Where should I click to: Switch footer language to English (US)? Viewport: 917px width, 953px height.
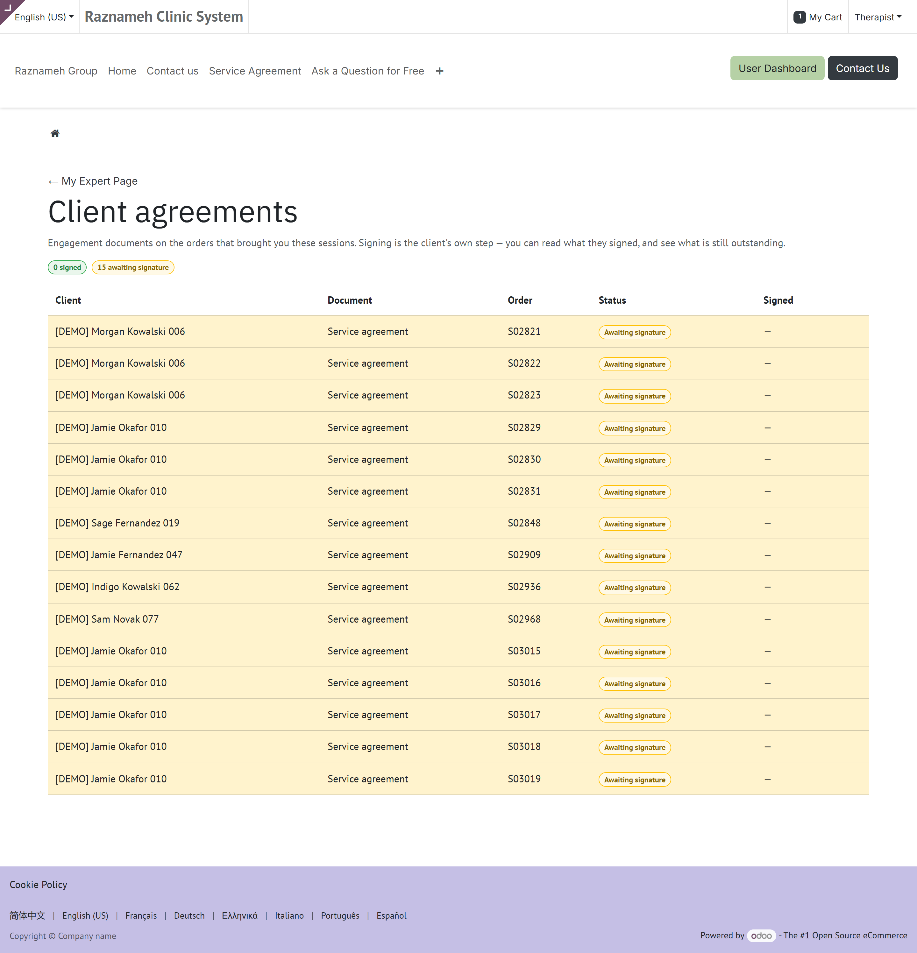point(85,915)
